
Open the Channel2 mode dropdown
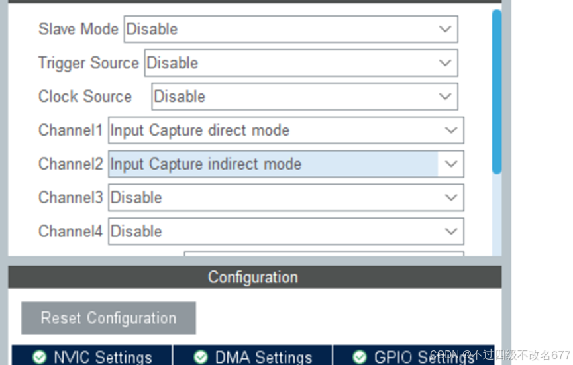286,164
